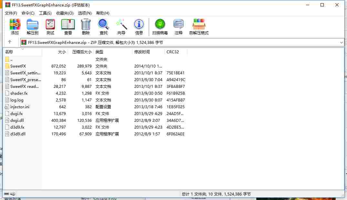Viewport: 347px width, 200px height.
Task: Click the SFX (自解压格式) icon
Action: (x=199, y=24)
